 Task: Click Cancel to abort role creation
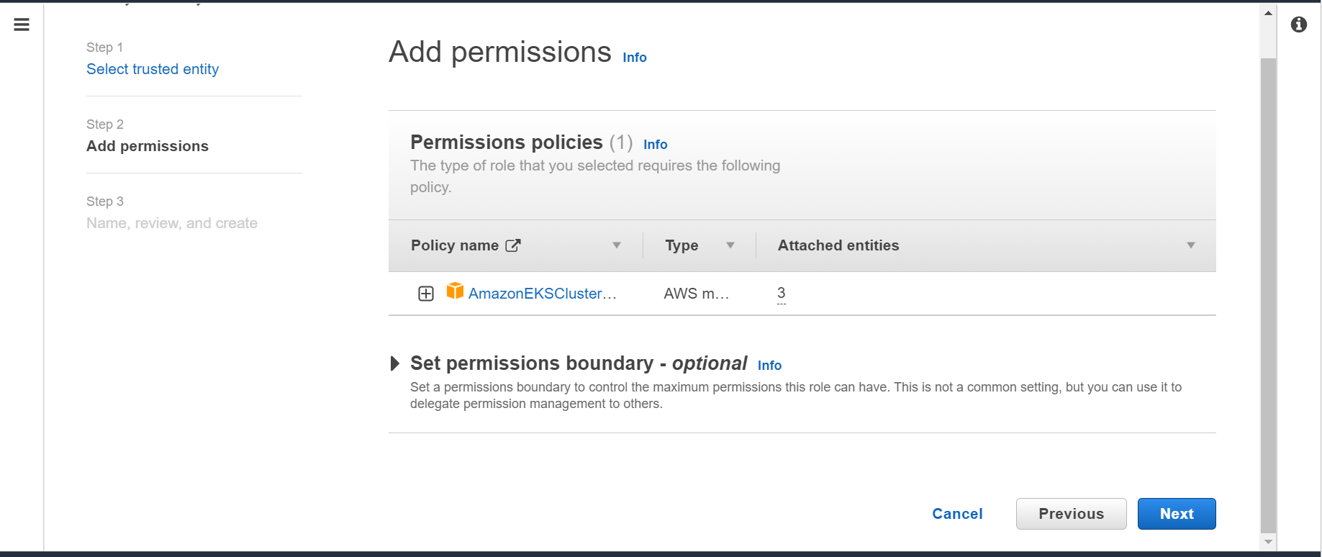957,514
